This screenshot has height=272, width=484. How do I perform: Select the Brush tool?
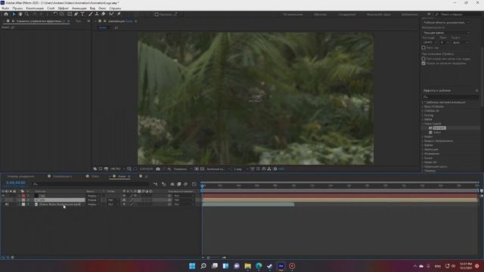tap(91, 14)
